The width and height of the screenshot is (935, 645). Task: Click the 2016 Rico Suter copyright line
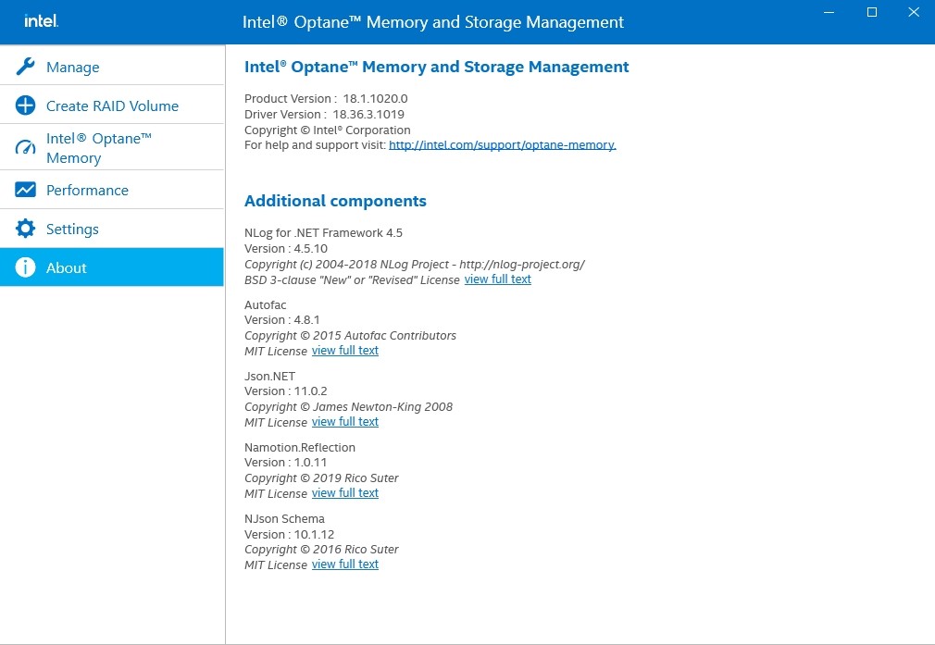321,549
